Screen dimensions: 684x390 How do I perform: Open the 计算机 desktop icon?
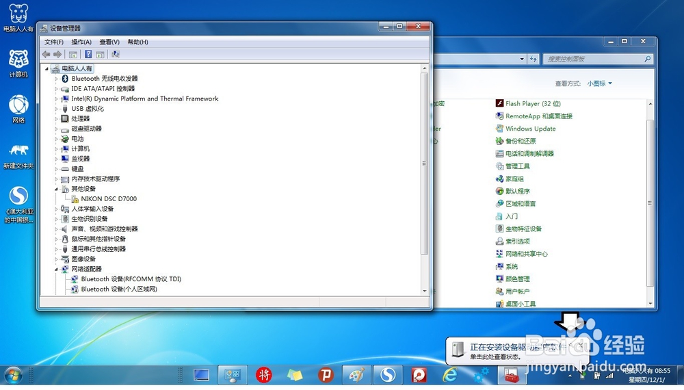click(x=18, y=63)
